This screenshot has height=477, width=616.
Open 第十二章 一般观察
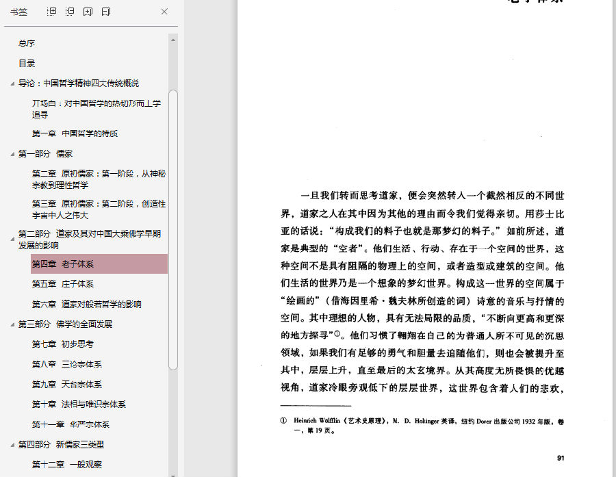[67, 465]
